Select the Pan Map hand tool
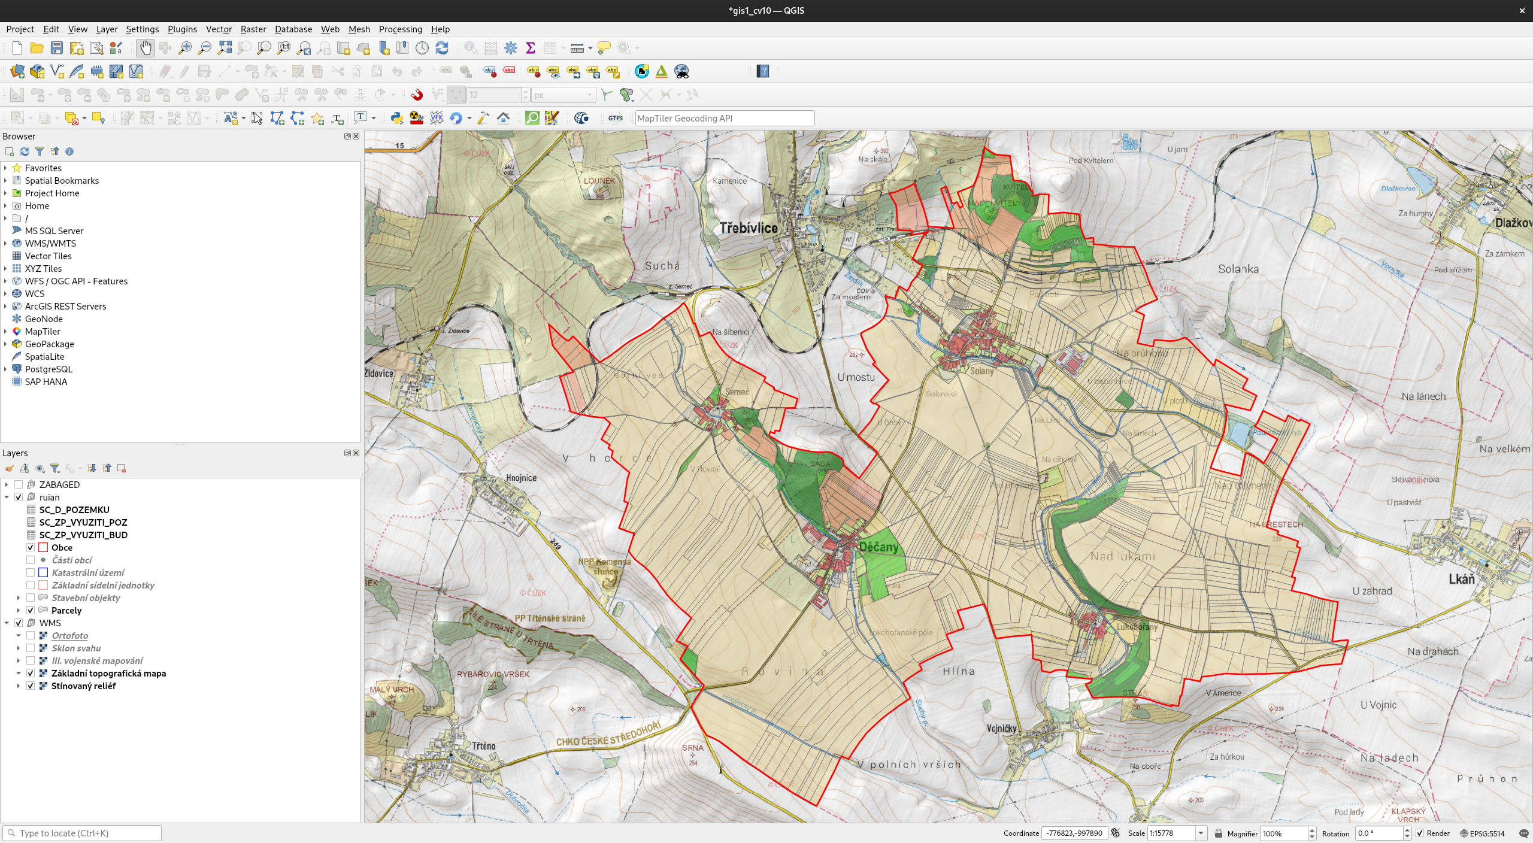Screen dimensions: 1533x843 pos(146,48)
